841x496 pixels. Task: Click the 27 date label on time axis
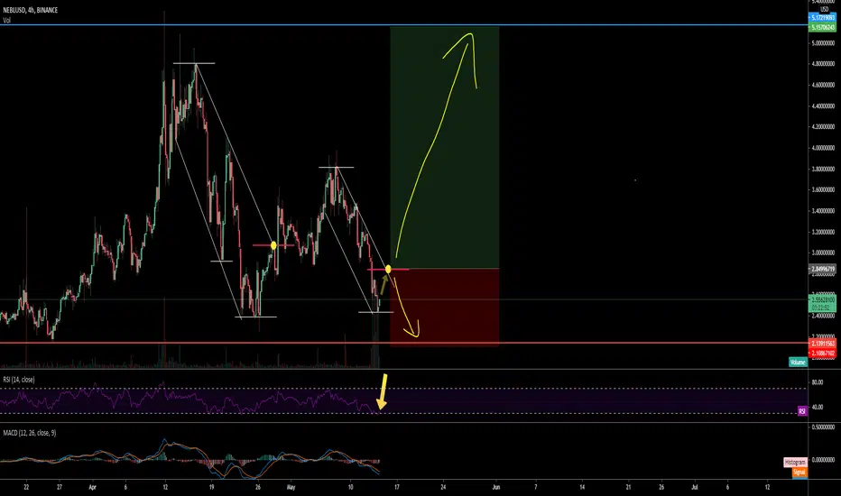point(60,487)
